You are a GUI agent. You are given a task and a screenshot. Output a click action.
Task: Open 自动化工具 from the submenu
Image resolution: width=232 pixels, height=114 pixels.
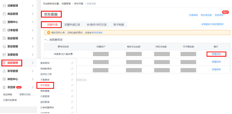click(46, 74)
